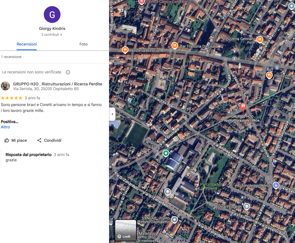This screenshot has height=243, width=295.
Task: Click the 'Via Guglielmo Marconi' street label
Action: point(267,44)
